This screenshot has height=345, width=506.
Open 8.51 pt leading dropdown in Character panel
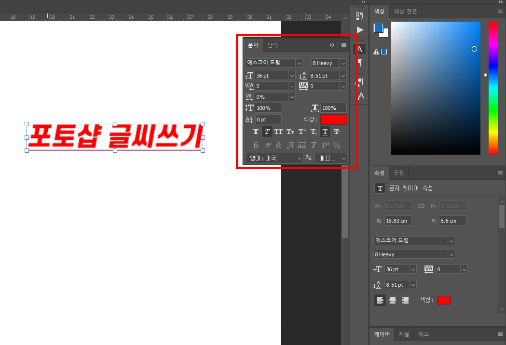coord(343,76)
